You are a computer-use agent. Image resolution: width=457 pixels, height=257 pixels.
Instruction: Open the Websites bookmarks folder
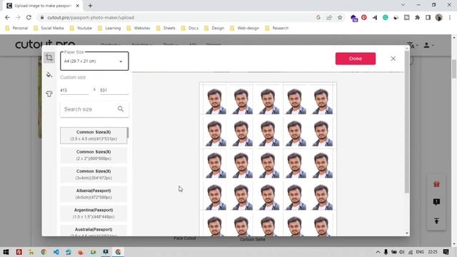[x=139, y=28]
